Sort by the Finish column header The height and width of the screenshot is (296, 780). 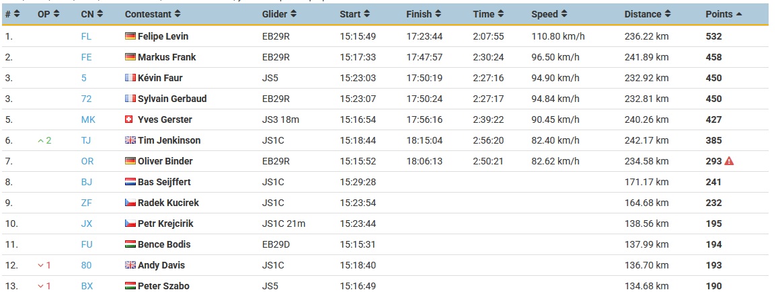[422, 14]
